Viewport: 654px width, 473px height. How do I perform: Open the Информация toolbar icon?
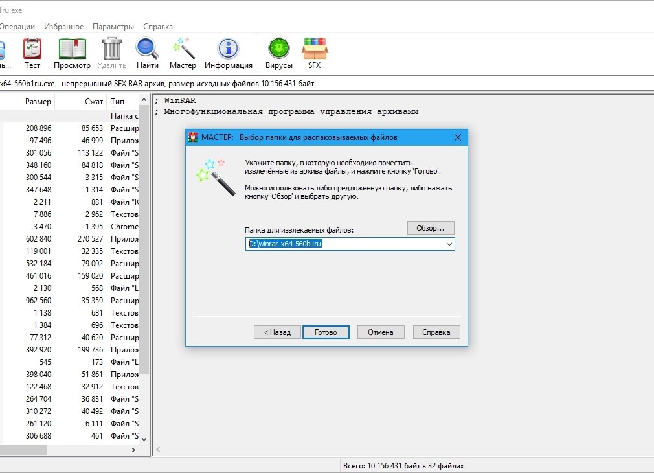pos(228,53)
